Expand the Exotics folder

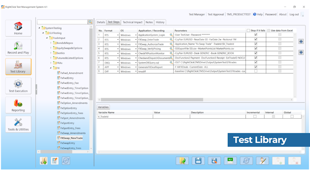tap(51, 53)
